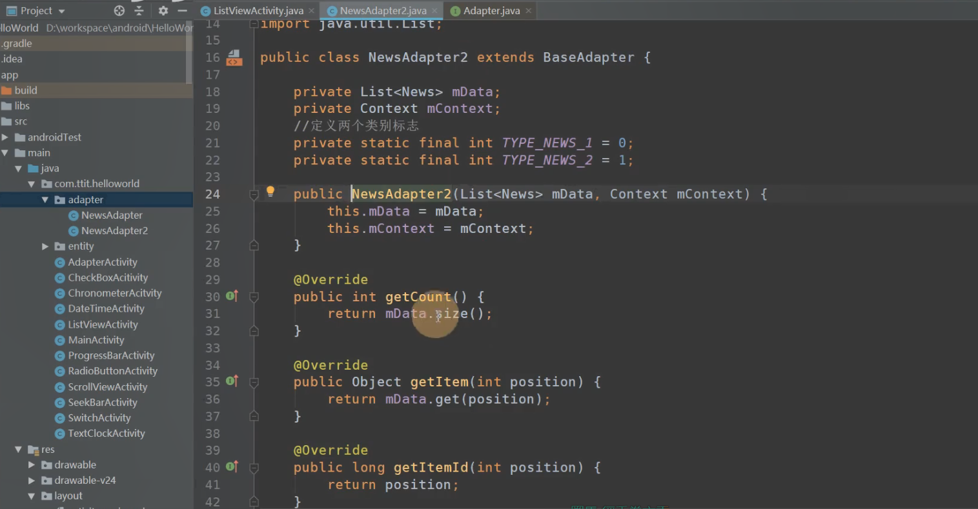The image size is (978, 509).
Task: Open SwitchActivity class file
Action: (x=99, y=418)
